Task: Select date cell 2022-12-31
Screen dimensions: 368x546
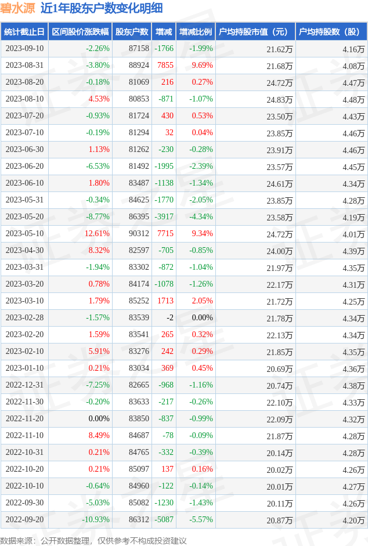Action: tap(25, 385)
